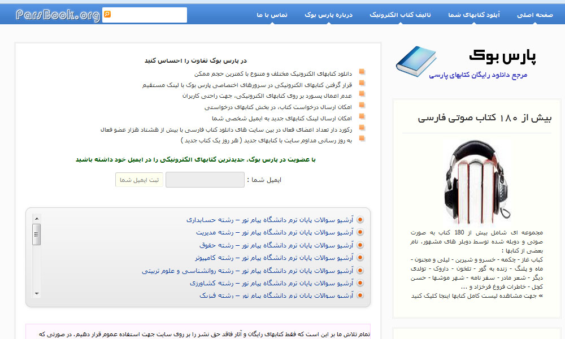Click the heading بیش از ۱۸۰ کتاب صوتی فارسی
The height and width of the screenshot is (339, 565).
click(485, 118)
